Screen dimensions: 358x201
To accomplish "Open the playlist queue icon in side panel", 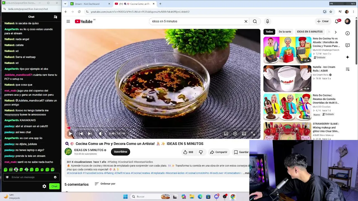I will coord(347,69).
